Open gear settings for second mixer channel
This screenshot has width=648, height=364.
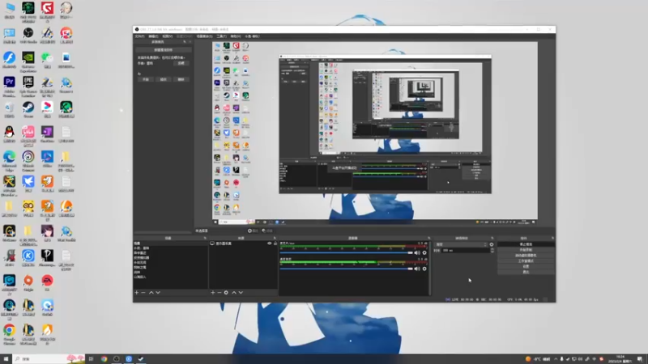[424, 269]
